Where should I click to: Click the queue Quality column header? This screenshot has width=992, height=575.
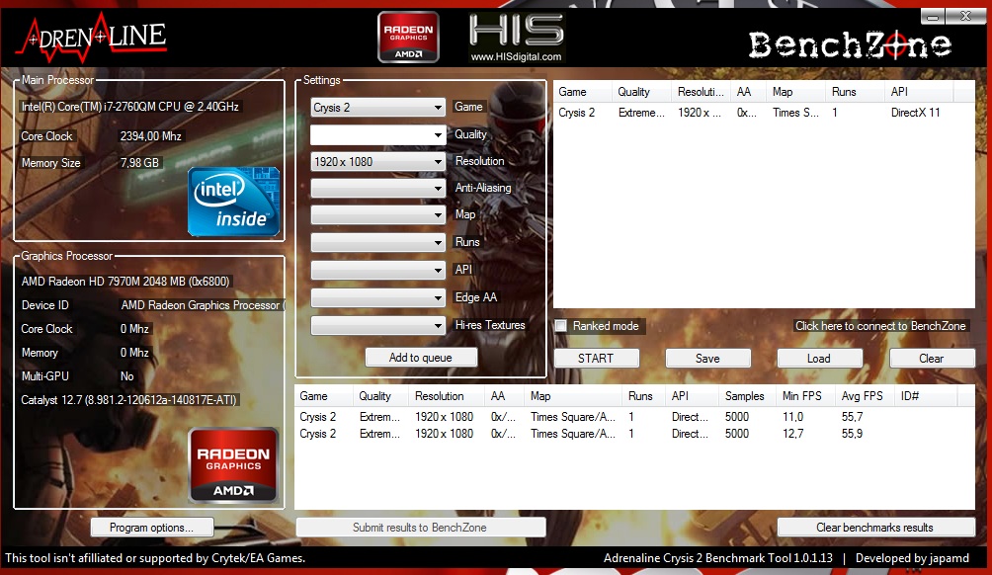coord(640,92)
